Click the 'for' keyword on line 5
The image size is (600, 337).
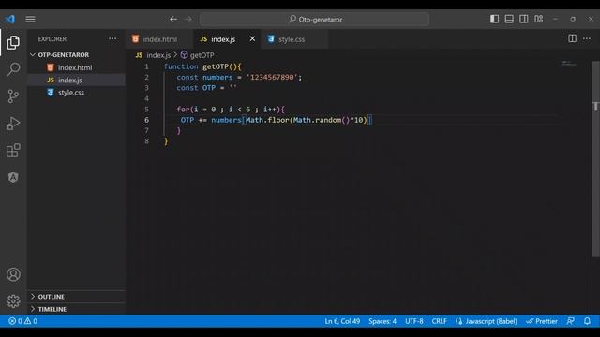(x=183, y=110)
